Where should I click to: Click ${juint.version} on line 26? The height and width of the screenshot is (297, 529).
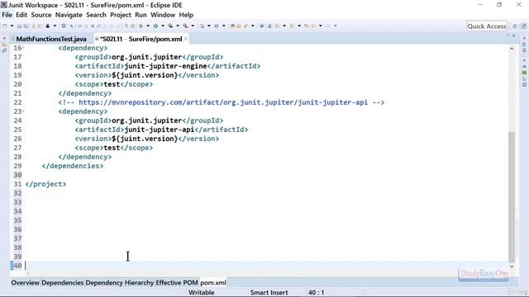point(145,139)
